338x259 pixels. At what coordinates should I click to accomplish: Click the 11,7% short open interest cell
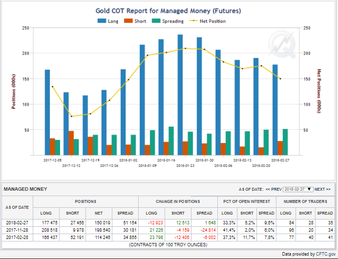(x=248, y=238)
